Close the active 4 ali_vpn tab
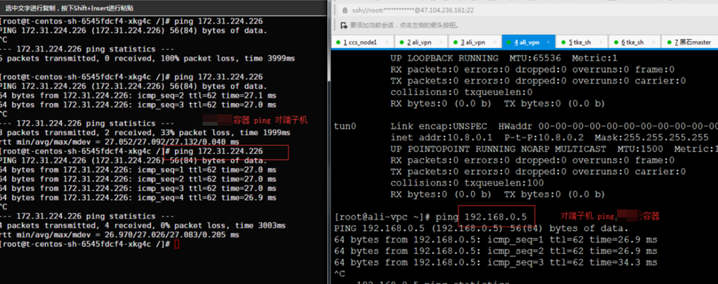 pyautogui.click(x=548, y=42)
